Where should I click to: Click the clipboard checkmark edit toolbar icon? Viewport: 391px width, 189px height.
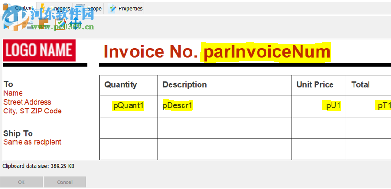[60, 24]
